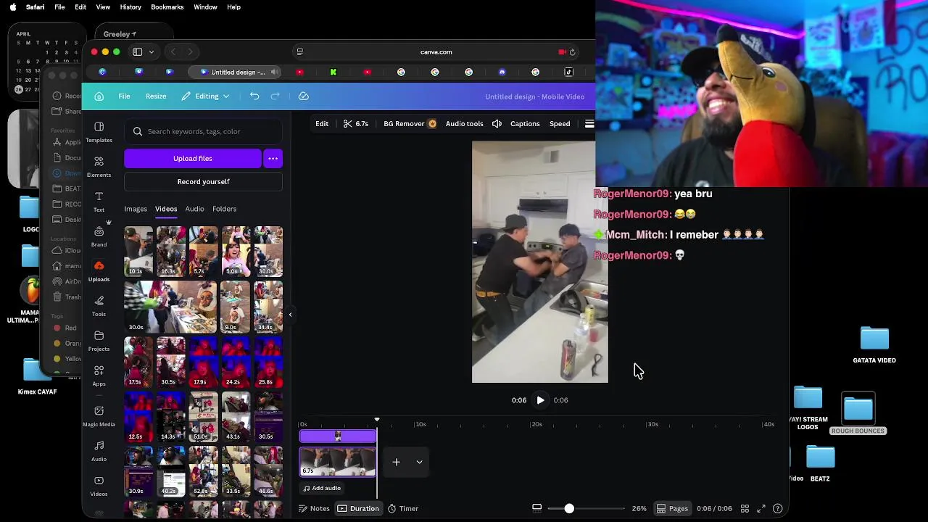Screen dimensions: 928x522
Task: Switch to the Videos uploads tab
Action: [166, 209]
